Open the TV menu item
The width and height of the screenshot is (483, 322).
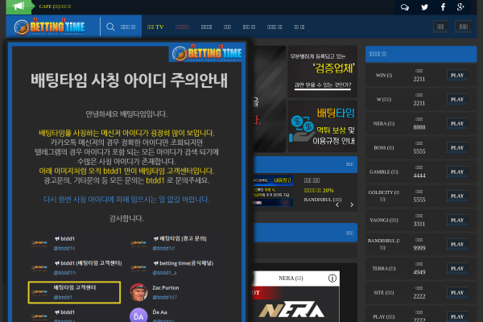tap(155, 27)
